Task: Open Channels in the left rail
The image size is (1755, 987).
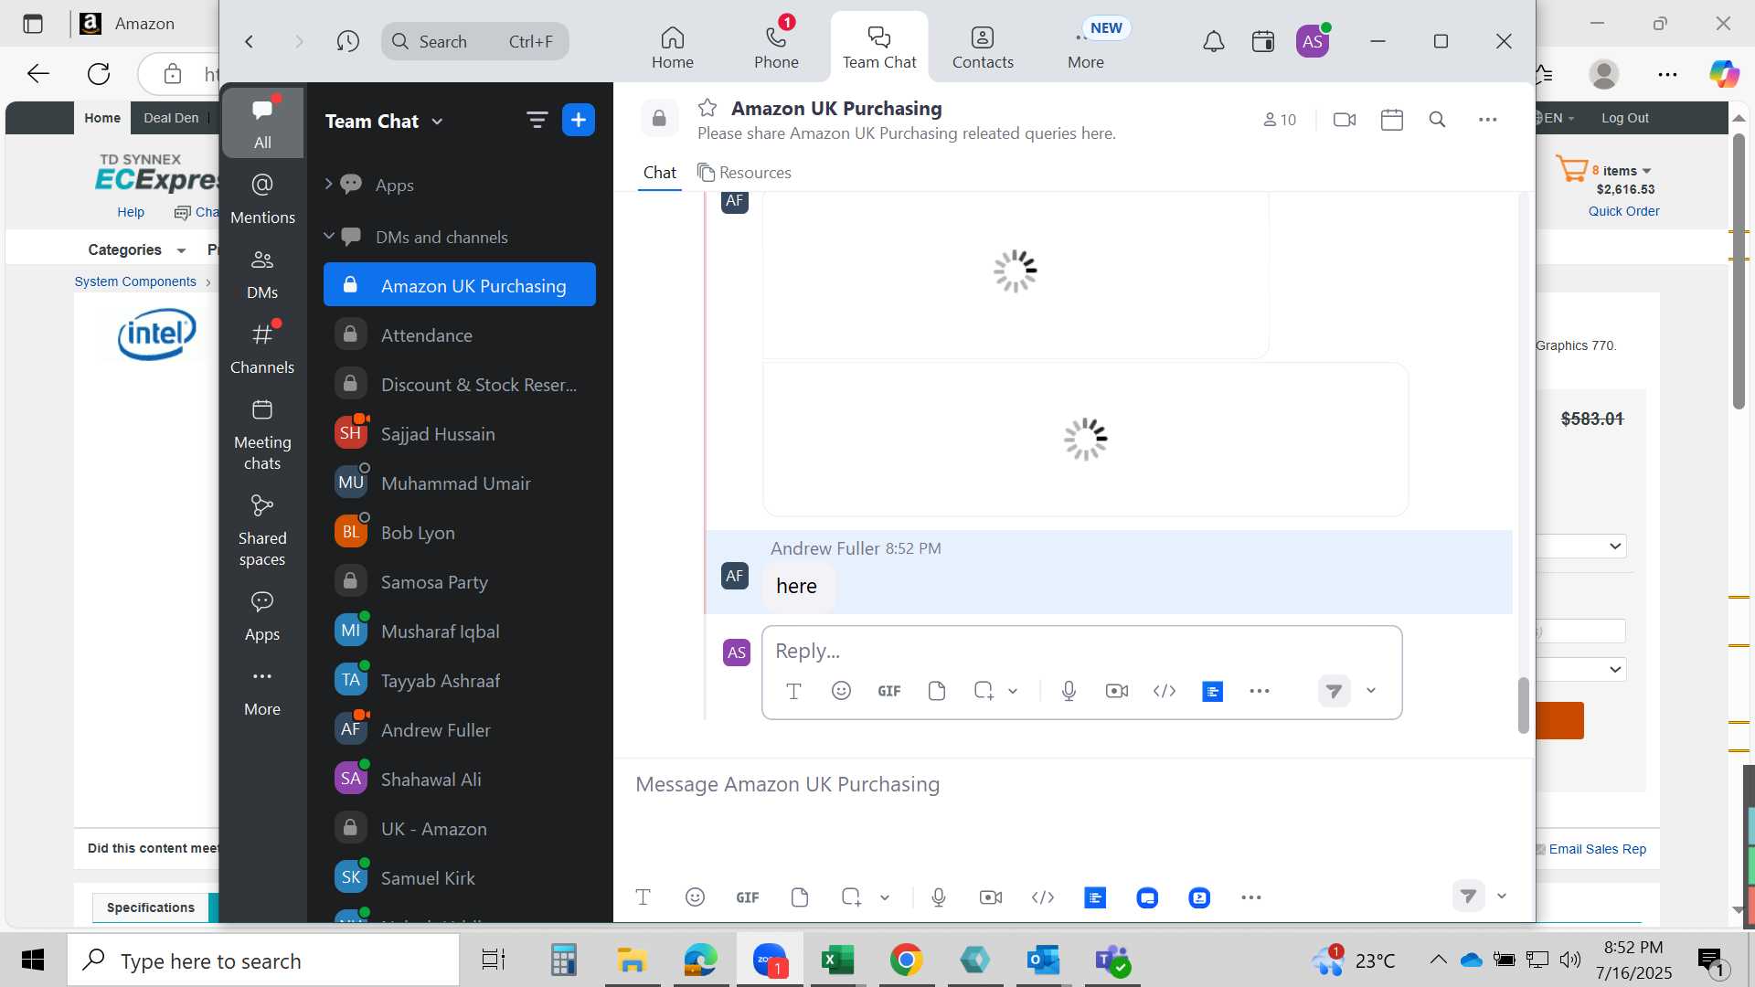Action: 262,348
